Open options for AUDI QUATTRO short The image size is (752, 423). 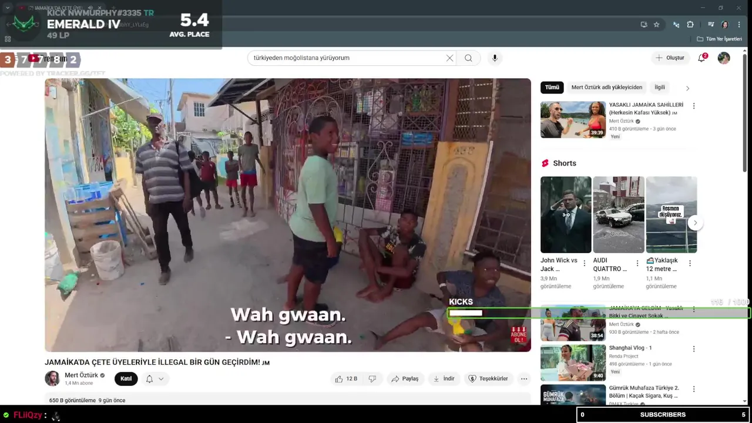coord(637,264)
